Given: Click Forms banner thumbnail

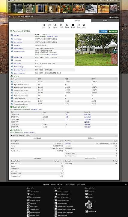Looking at the screenshot, I should pyautogui.click(x=91, y=8).
